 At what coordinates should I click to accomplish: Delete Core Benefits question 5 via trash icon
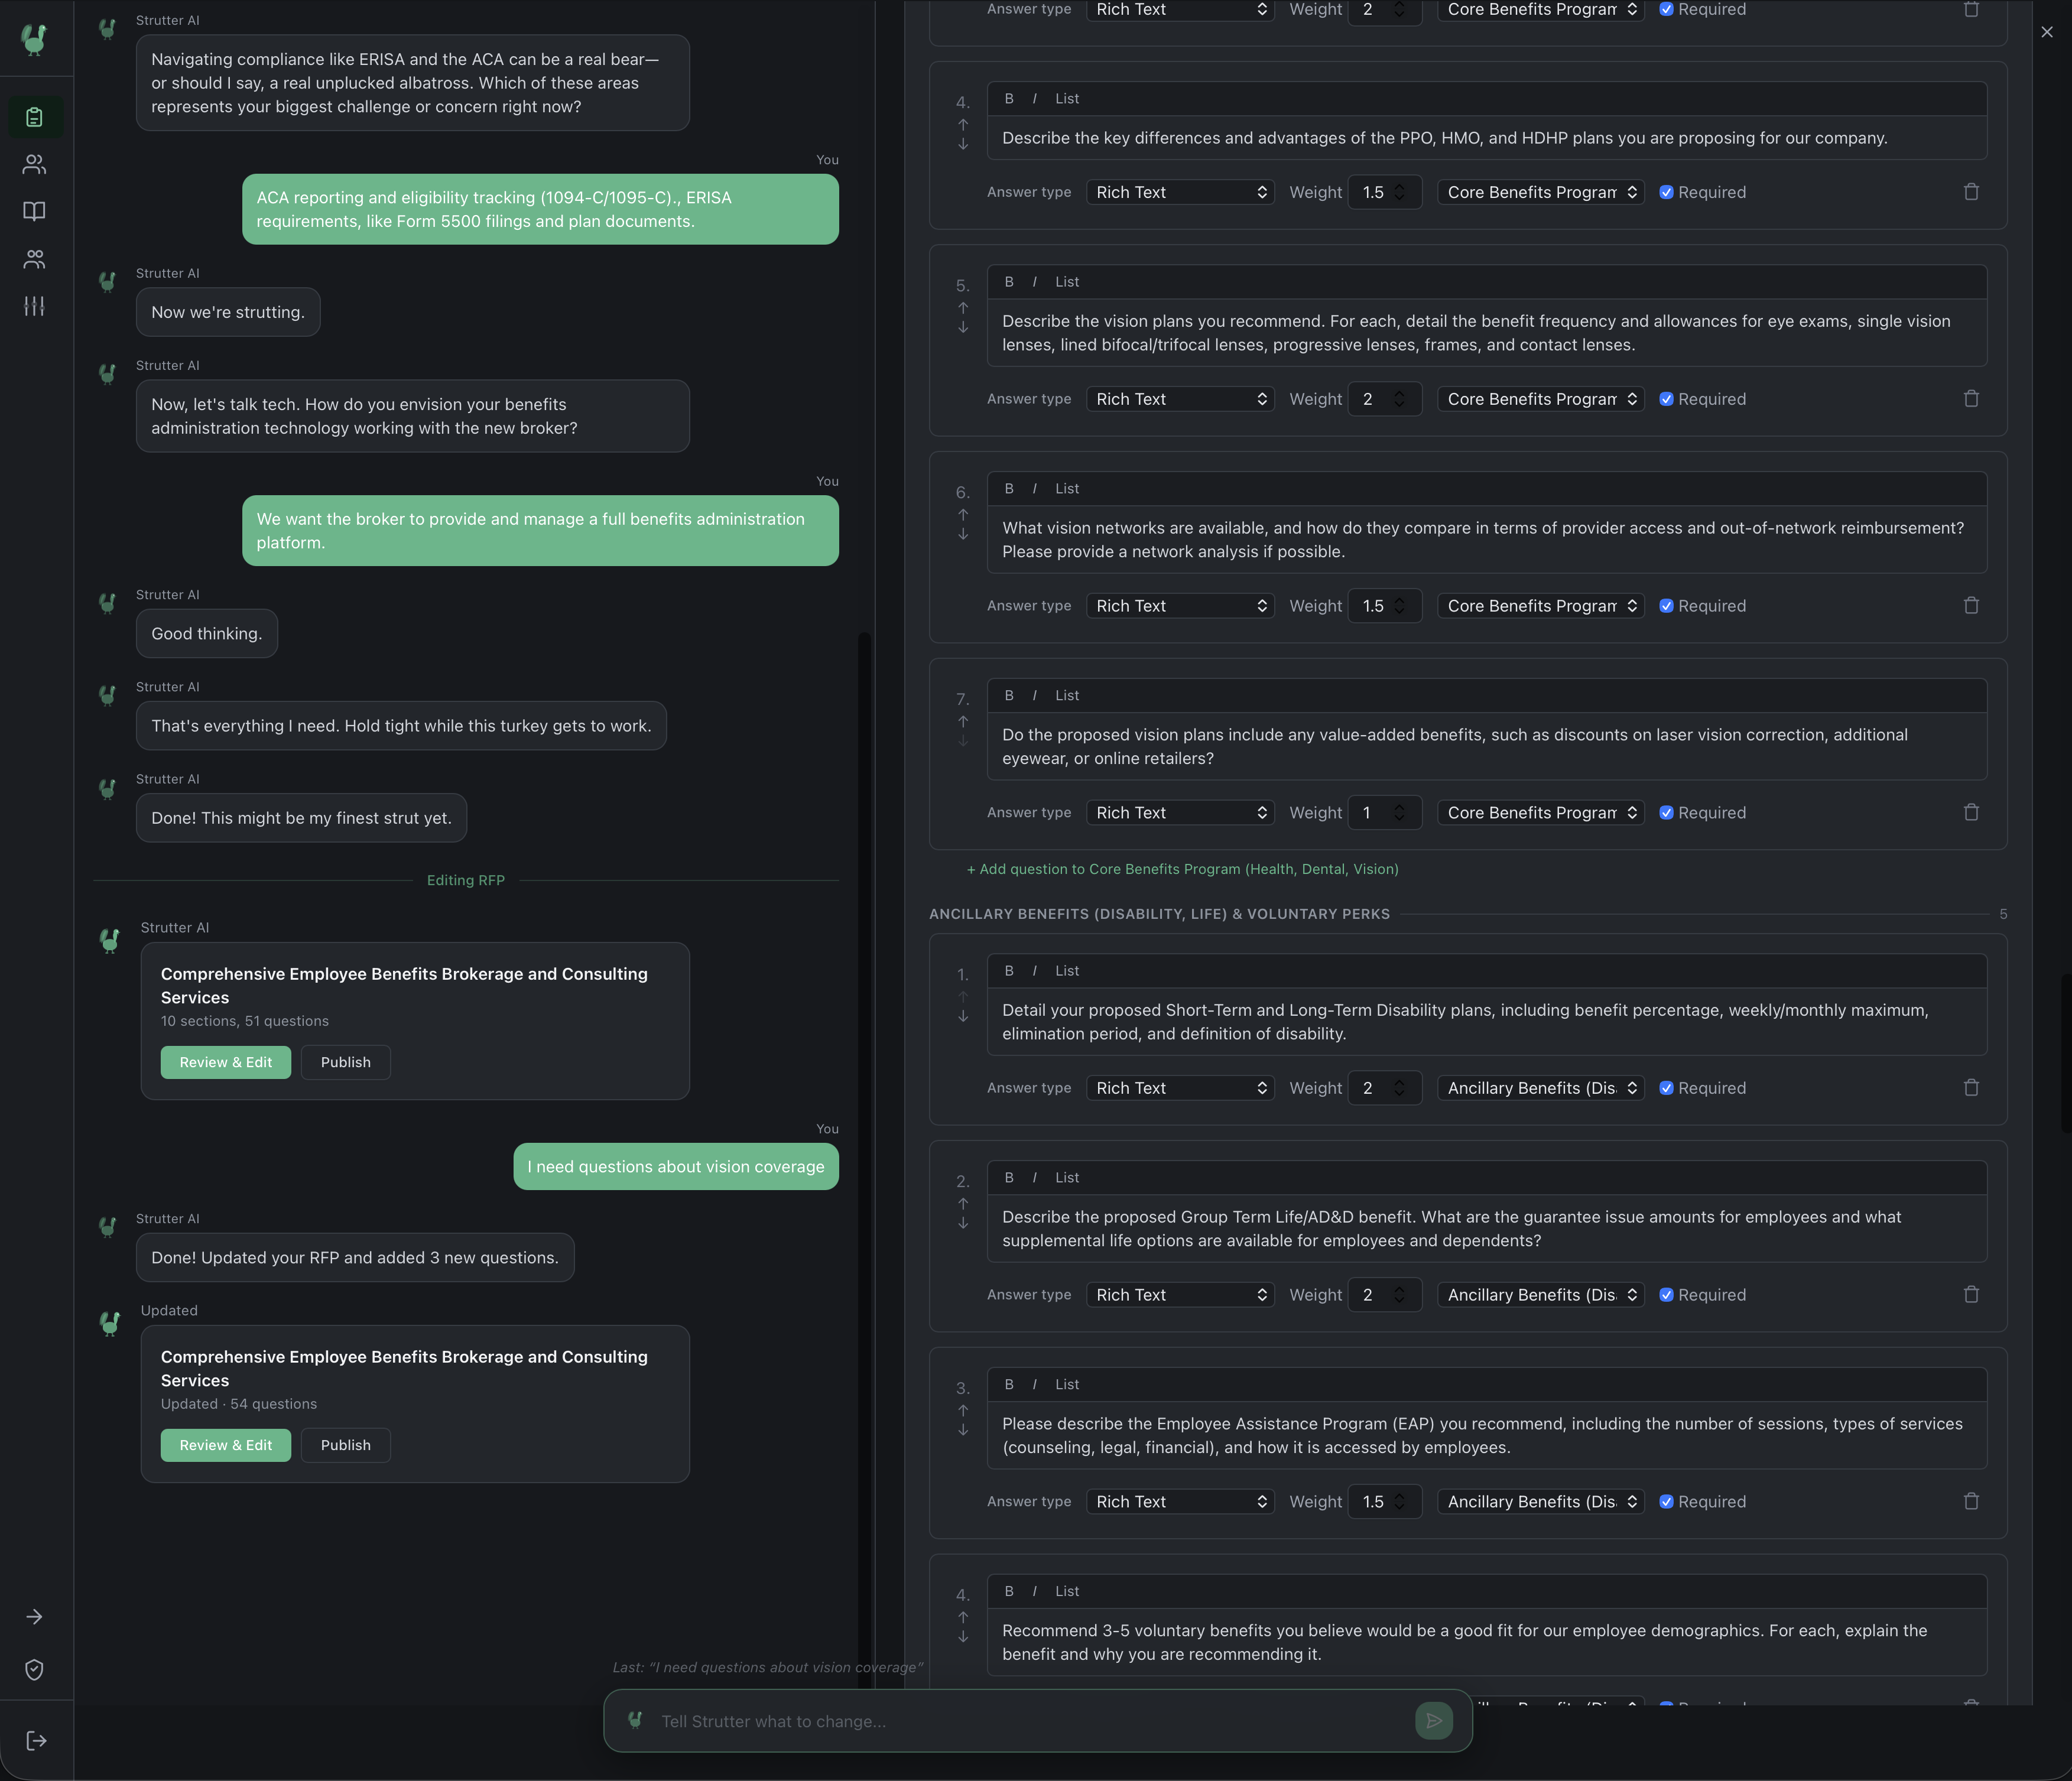(x=1970, y=399)
